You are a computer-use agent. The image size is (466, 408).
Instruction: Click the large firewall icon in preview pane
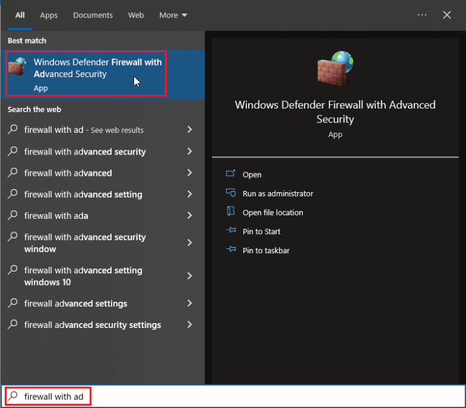pos(335,69)
